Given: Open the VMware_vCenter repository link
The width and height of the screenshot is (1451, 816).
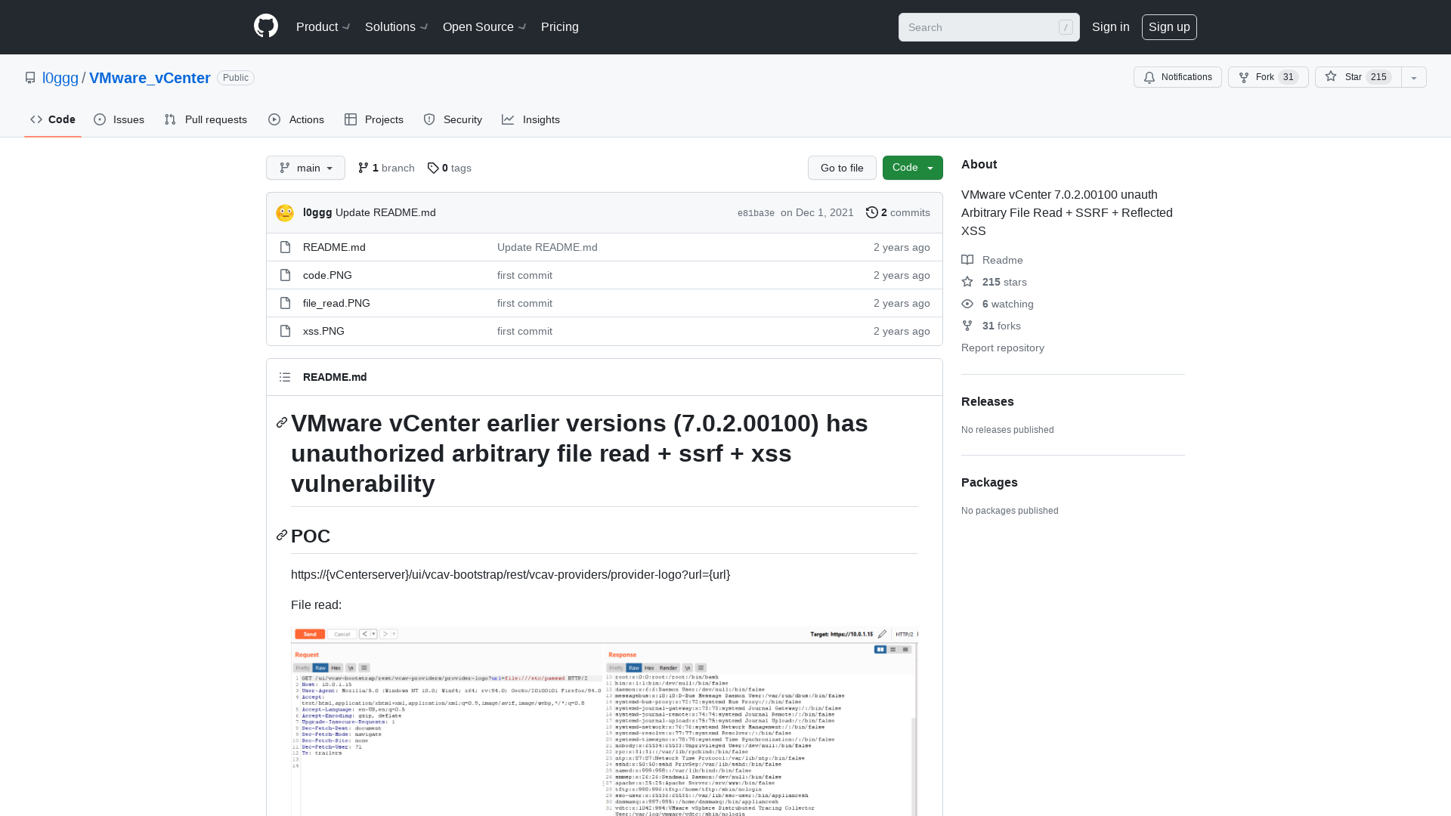Looking at the screenshot, I should 150,78.
